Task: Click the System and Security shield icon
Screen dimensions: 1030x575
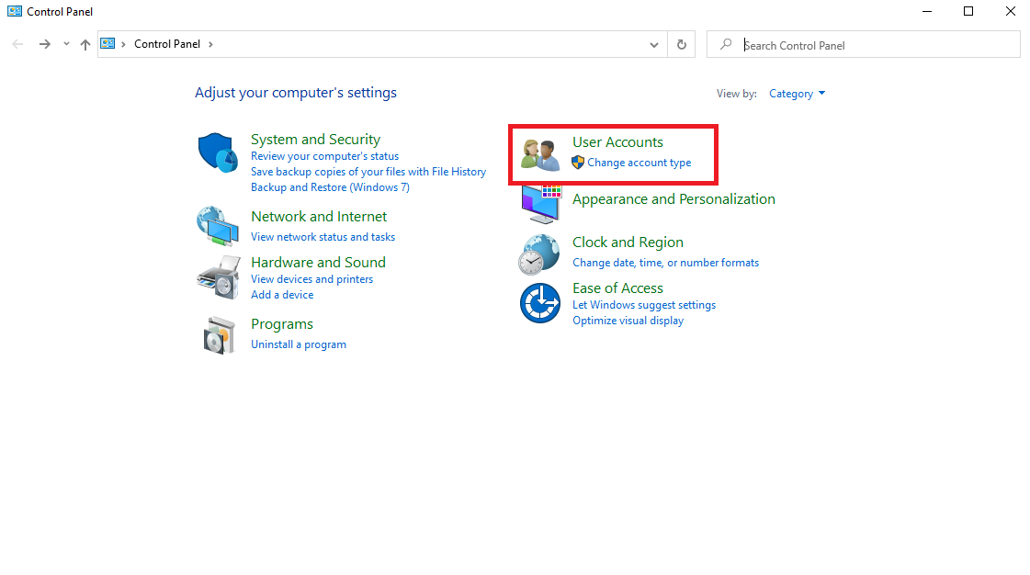Action: (x=218, y=152)
